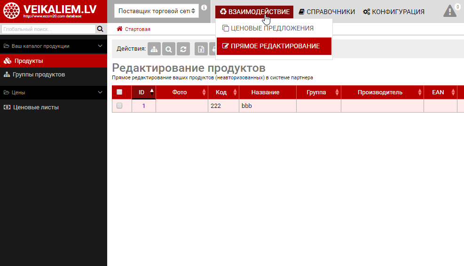Tick the select-all checkbox in table header
464x266 pixels.
[119, 92]
